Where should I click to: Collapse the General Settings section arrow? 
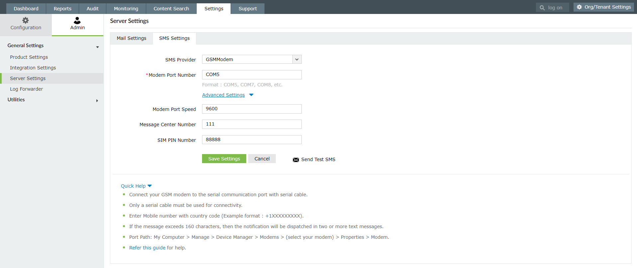tap(97, 47)
